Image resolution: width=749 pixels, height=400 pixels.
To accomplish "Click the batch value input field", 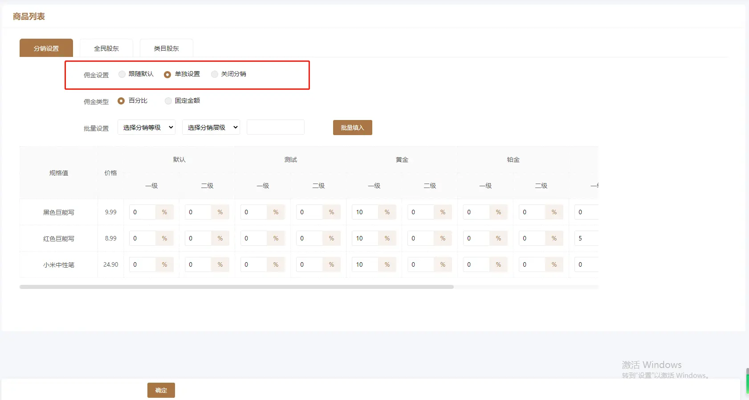I will [x=275, y=128].
